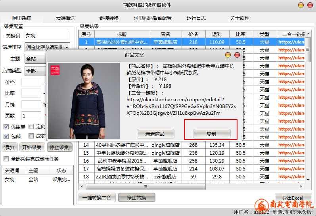Click the link in row 18

click(x=291, y=176)
